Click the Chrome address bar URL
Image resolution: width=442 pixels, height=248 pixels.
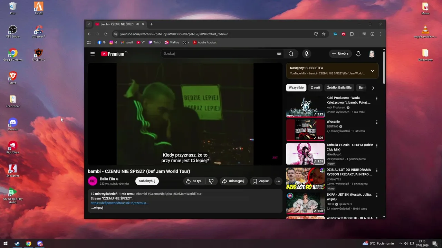[174, 34]
